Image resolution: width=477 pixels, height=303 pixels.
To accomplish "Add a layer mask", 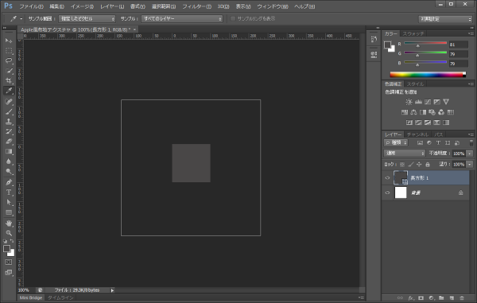I will 421,297.
